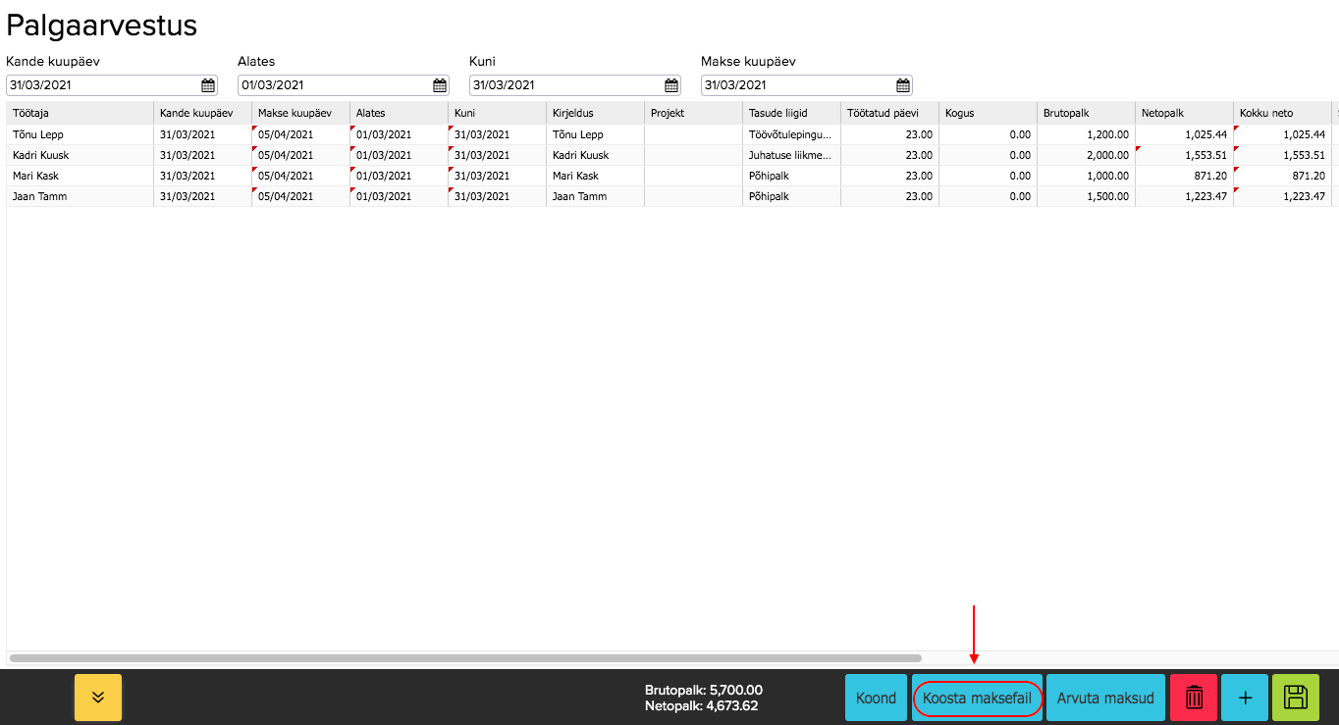Expand panel with yellow double-chevron button
Image resolution: width=1339 pixels, height=725 pixels.
click(98, 698)
